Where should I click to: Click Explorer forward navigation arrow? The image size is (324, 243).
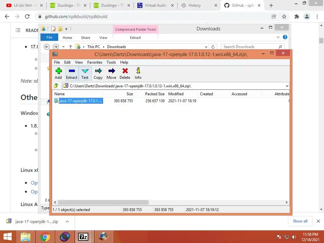click(56, 47)
